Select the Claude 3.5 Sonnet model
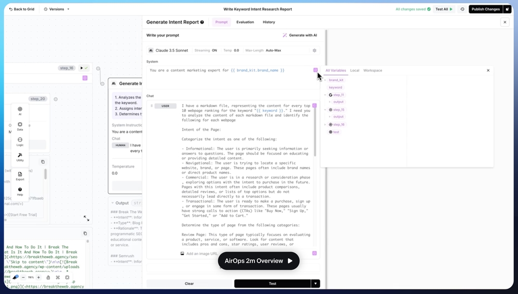The width and height of the screenshot is (518, 294). tap(168, 51)
